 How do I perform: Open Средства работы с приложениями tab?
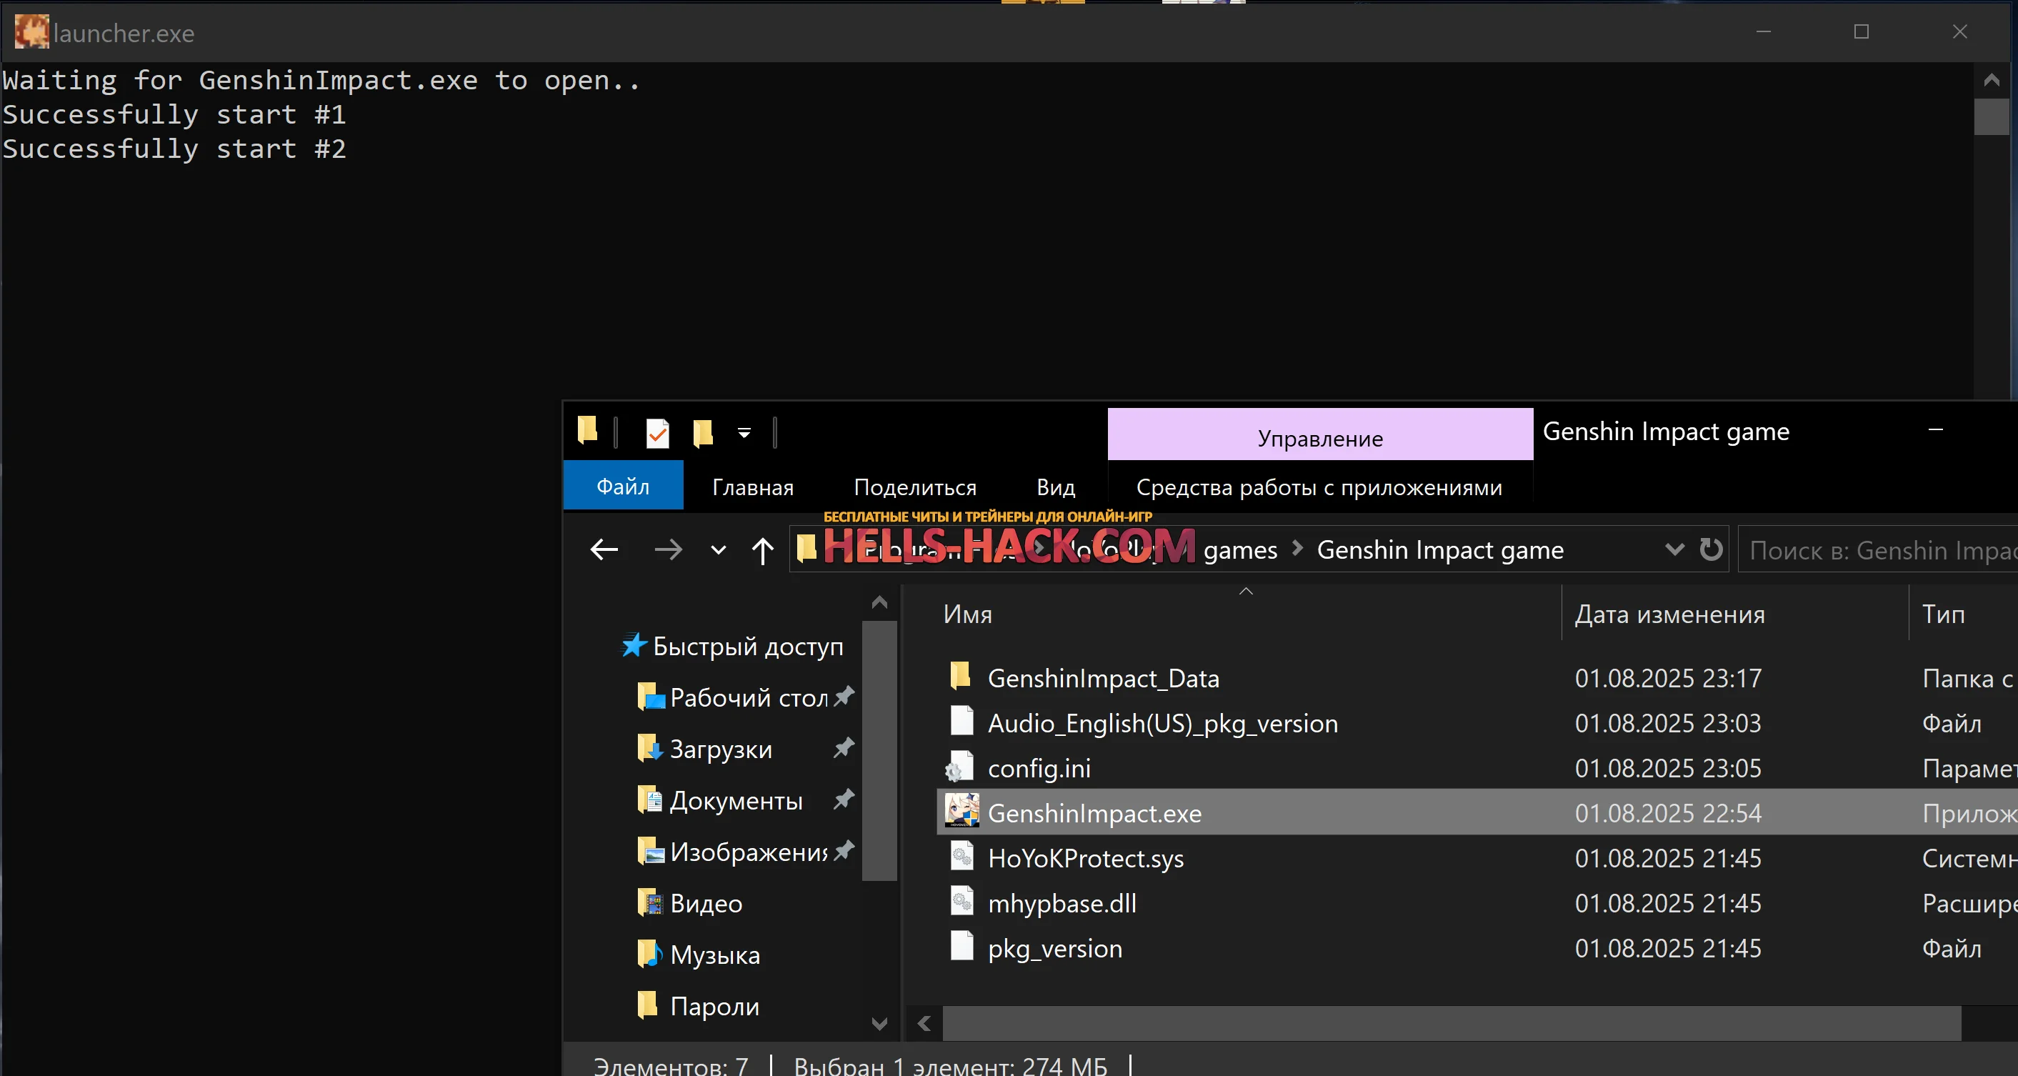click(x=1319, y=487)
